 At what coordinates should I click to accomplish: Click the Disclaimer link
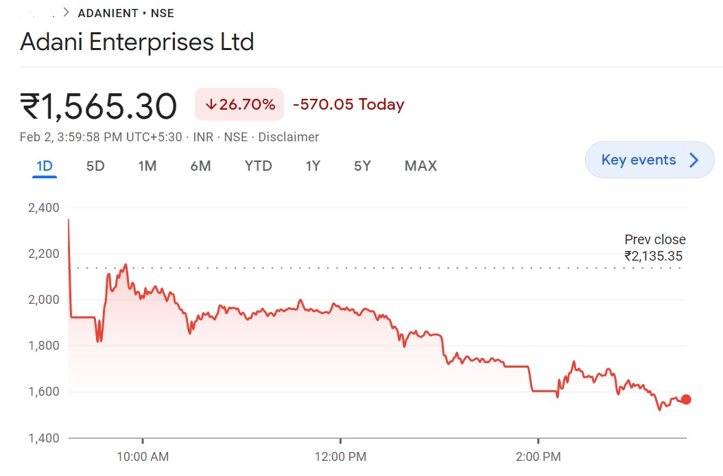pos(288,136)
